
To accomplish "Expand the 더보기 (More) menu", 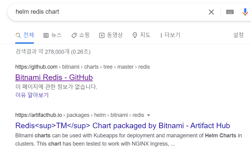I will coord(170,35).
